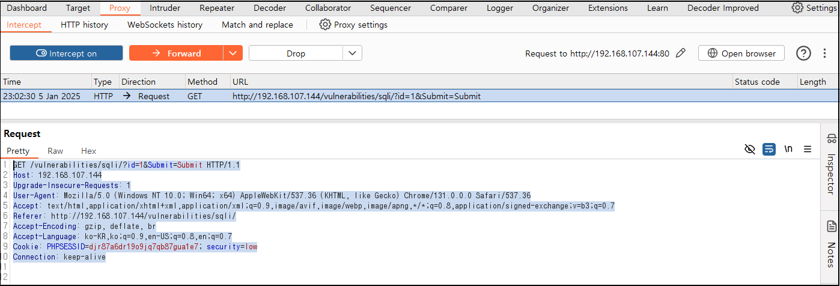Open the three-dot more options menu
This screenshot has height=286, width=840.
coord(824,53)
